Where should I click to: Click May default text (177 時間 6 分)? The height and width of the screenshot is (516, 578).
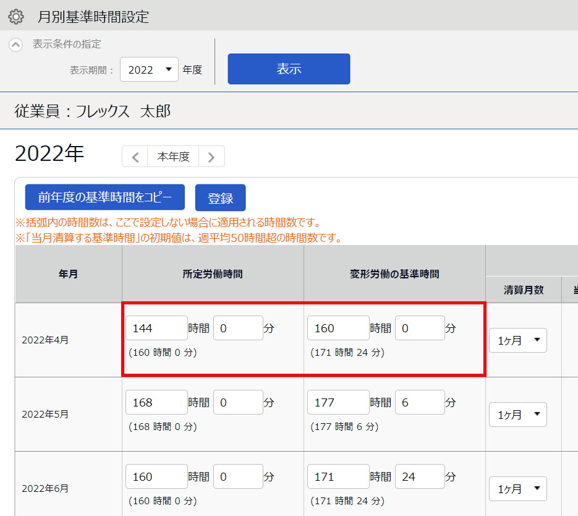pos(344,427)
